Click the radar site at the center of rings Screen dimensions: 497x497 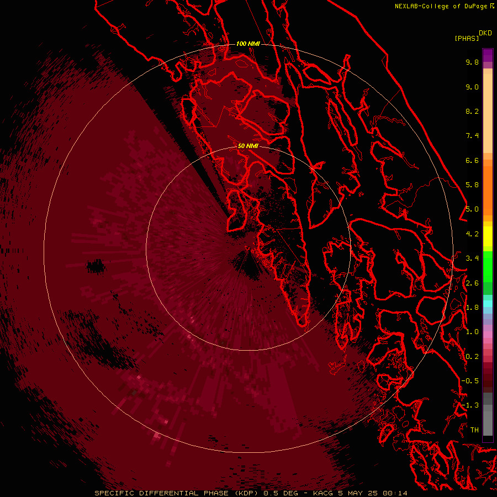(x=248, y=248)
